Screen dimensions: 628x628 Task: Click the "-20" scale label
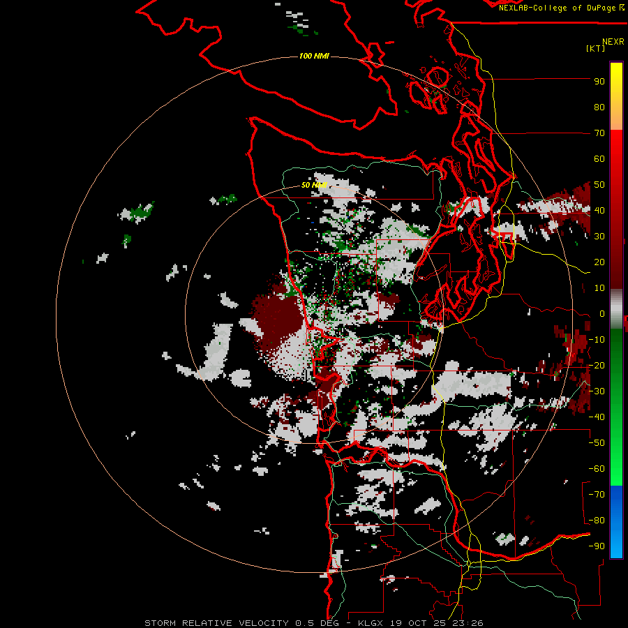(597, 365)
